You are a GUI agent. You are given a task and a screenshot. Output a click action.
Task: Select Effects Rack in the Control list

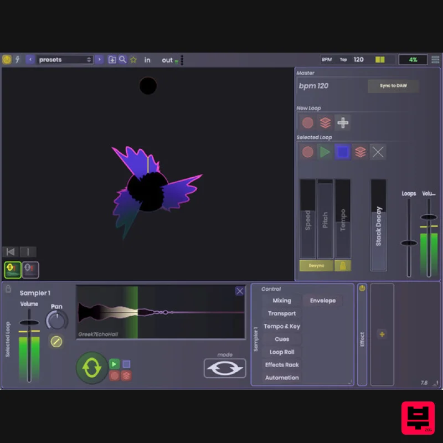tap(282, 365)
